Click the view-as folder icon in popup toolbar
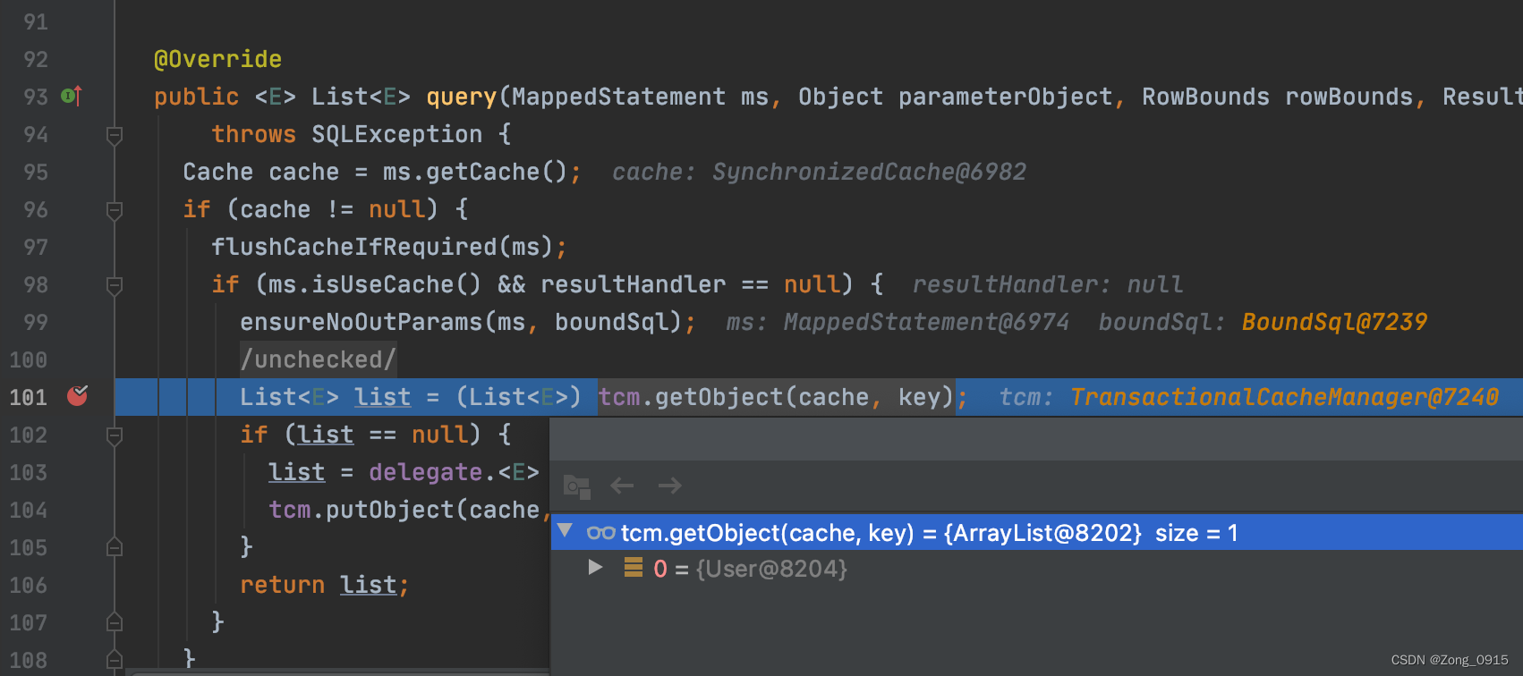Screen dimensions: 1523x676 [577, 486]
